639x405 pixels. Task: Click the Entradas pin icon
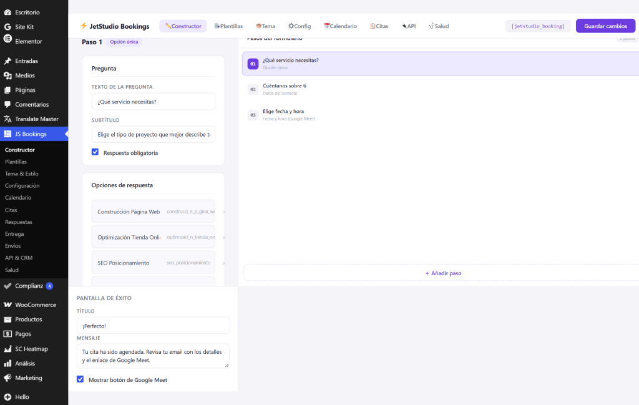7,61
